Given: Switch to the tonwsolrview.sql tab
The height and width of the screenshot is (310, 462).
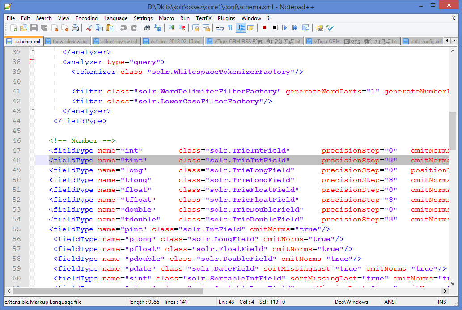Looking at the screenshot, I should (68, 42).
